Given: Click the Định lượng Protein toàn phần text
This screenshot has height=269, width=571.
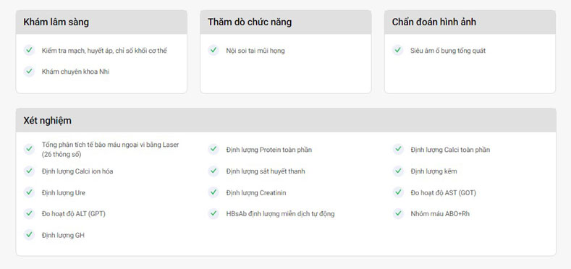Looking at the screenshot, I should click(268, 150).
